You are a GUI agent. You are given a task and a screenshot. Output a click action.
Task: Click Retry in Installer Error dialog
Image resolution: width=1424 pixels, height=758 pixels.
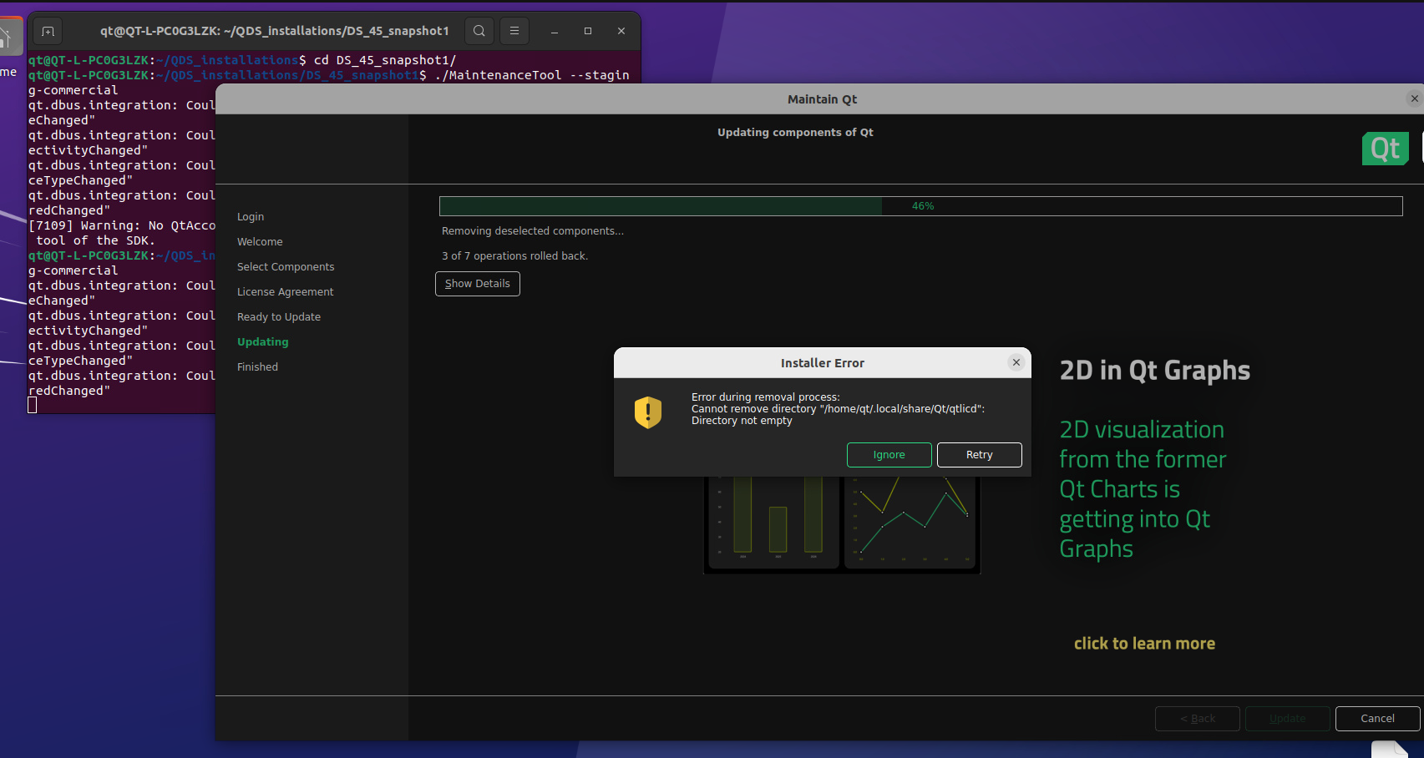979,455
